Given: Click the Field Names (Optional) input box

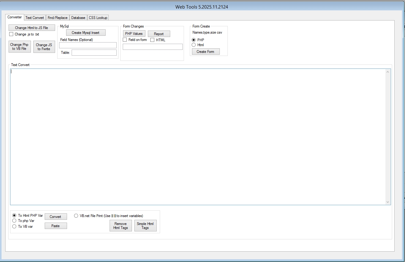Looking at the screenshot, I should (88, 45).
